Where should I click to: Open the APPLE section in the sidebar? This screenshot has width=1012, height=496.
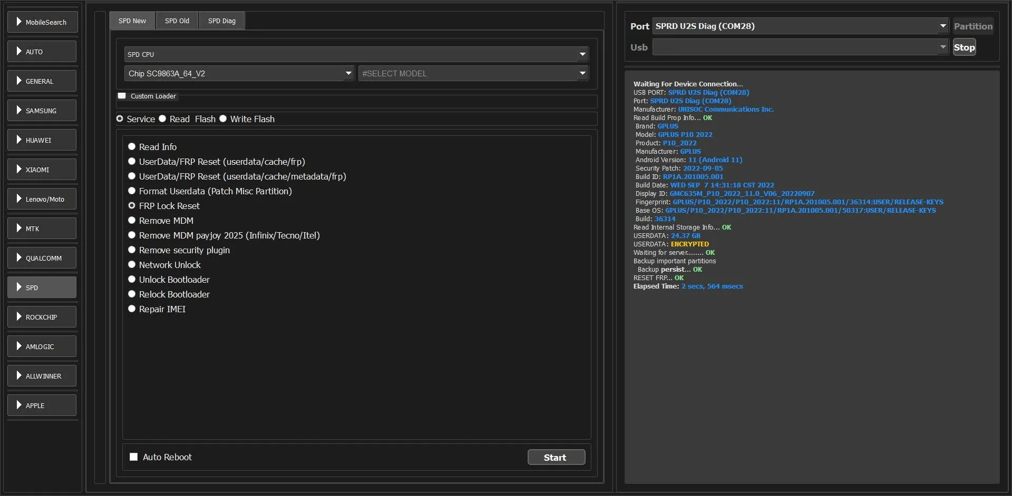coord(43,405)
